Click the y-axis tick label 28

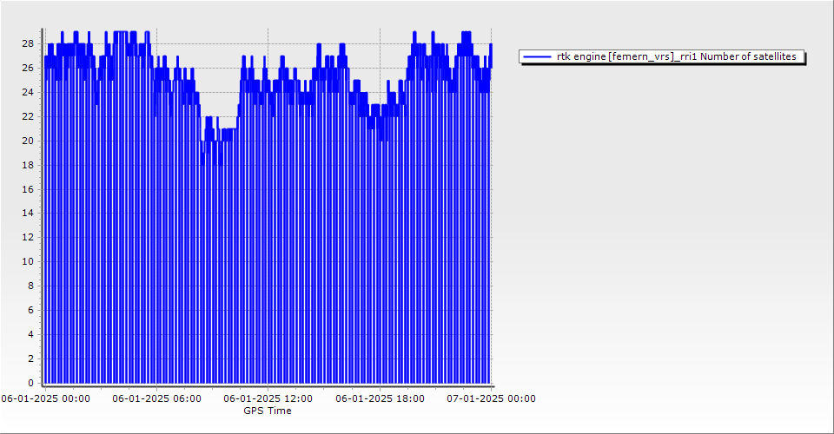[x=28, y=43]
